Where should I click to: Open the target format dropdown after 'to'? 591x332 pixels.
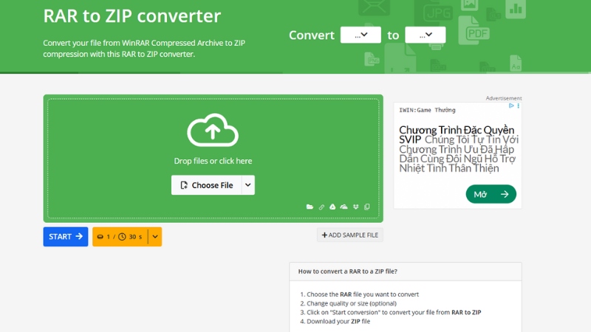(x=426, y=35)
